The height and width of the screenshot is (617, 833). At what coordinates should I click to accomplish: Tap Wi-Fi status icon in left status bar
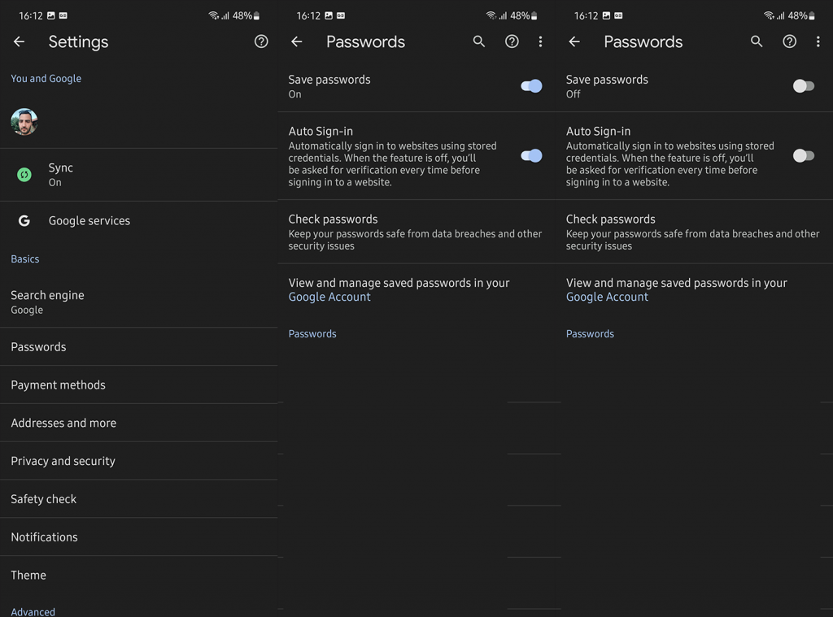(x=213, y=15)
